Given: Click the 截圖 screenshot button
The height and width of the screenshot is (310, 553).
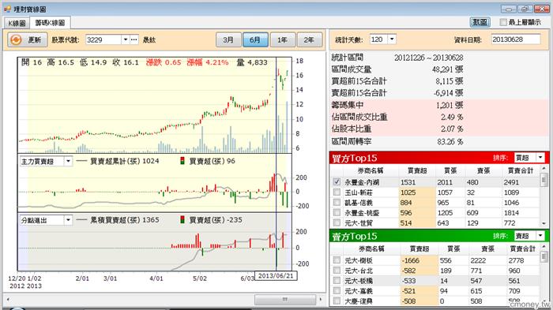Looking at the screenshot, I should pos(480,22).
